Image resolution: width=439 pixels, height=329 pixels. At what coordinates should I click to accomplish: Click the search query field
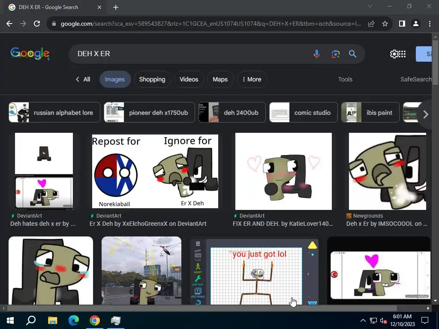pos(190,54)
